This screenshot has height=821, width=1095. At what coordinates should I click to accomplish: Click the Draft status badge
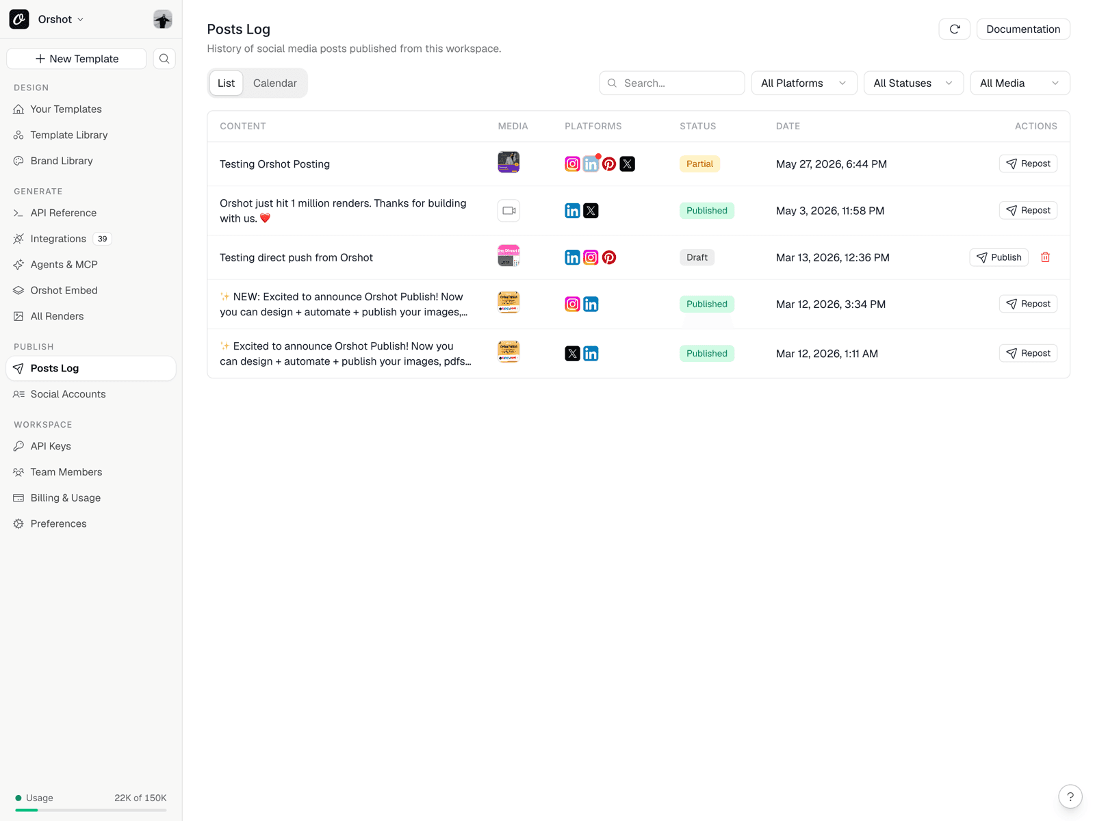tap(697, 257)
